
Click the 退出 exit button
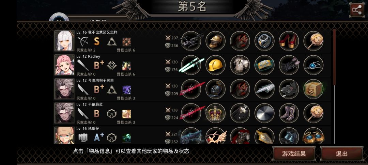click(341, 154)
